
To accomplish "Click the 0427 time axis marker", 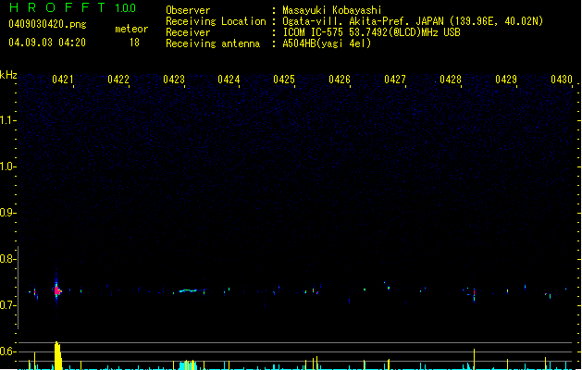I will pos(395,80).
